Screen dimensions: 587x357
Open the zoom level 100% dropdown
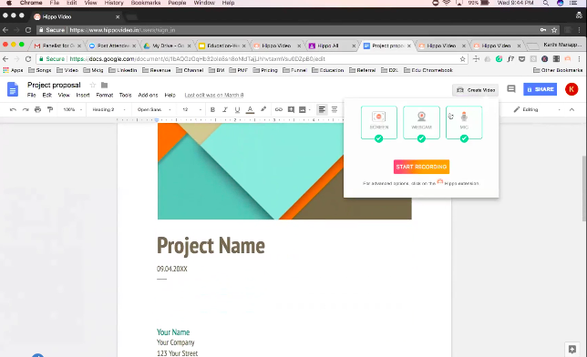(72, 109)
